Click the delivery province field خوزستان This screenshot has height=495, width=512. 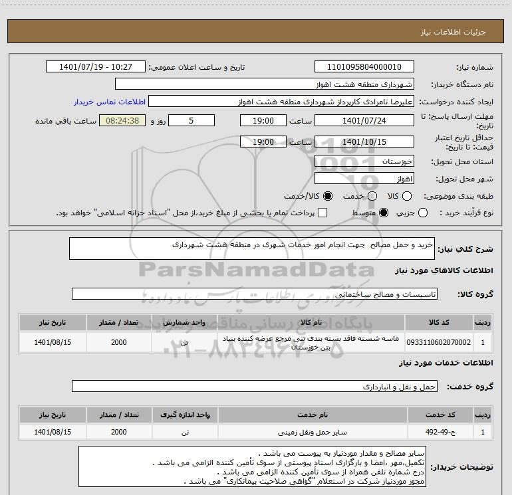pyautogui.click(x=364, y=161)
